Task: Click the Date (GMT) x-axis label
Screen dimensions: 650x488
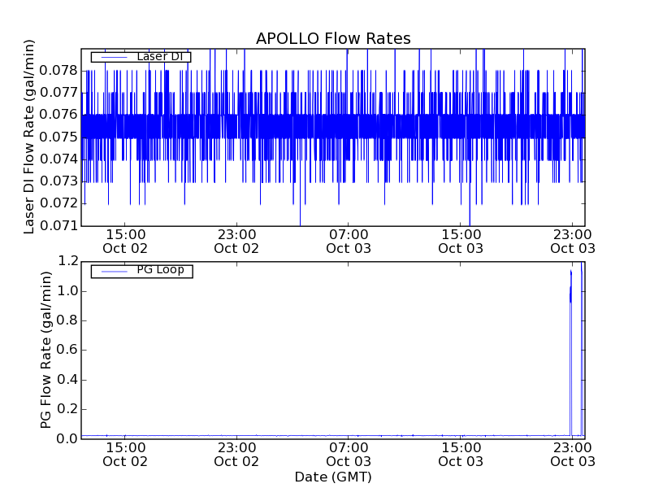Action: coord(333,477)
